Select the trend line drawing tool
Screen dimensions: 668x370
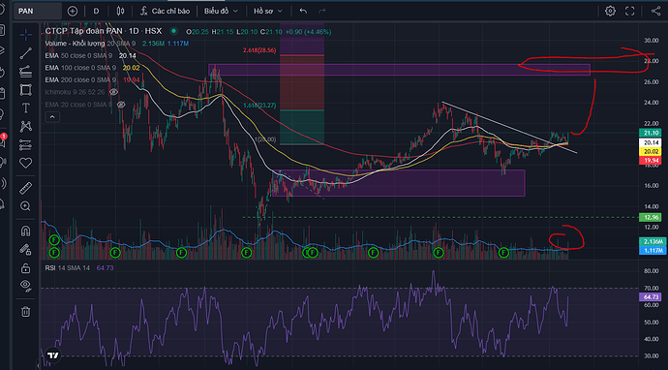point(26,53)
